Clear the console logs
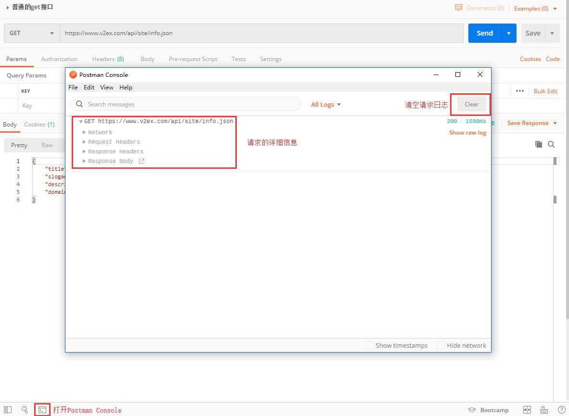The width and height of the screenshot is (569, 416). coord(471,104)
